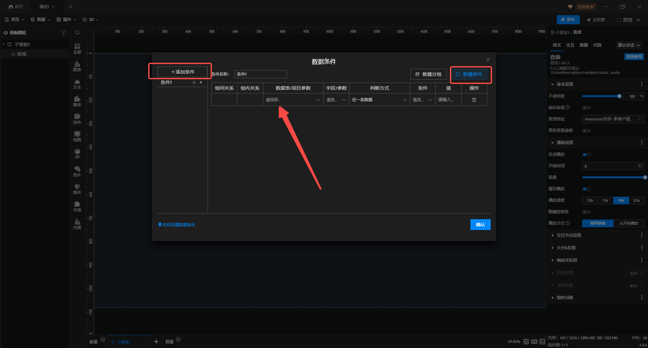Click the search icon in layer panel
This screenshot has height=348, width=648.
pyautogui.click(x=77, y=33)
